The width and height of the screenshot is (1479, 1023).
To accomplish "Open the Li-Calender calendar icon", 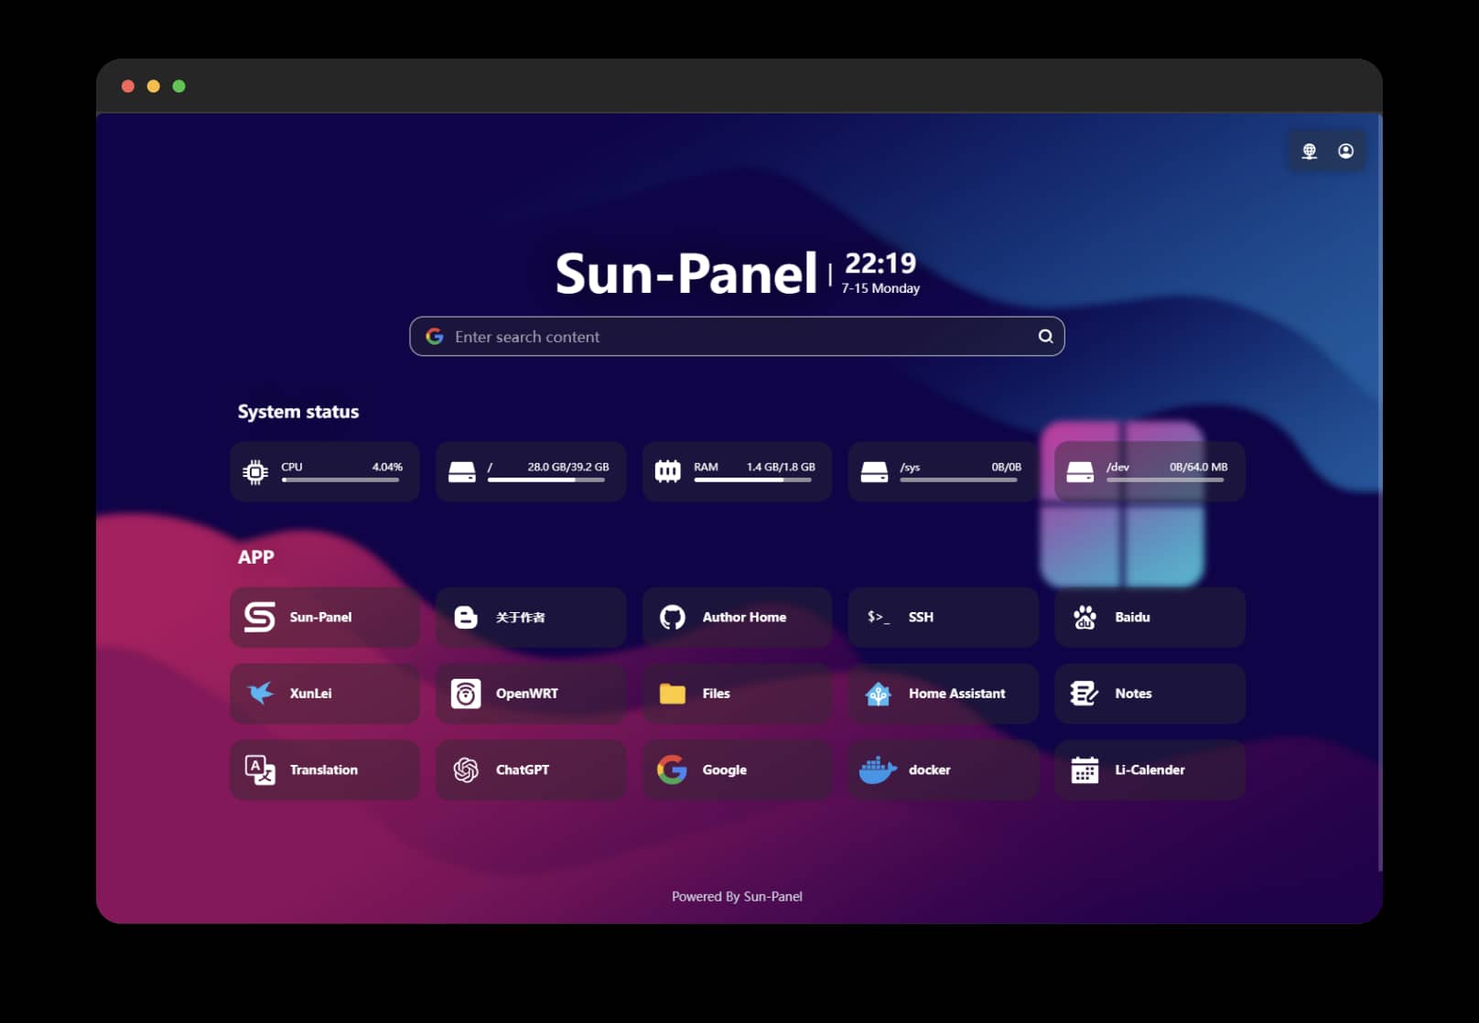I will pos(1085,770).
